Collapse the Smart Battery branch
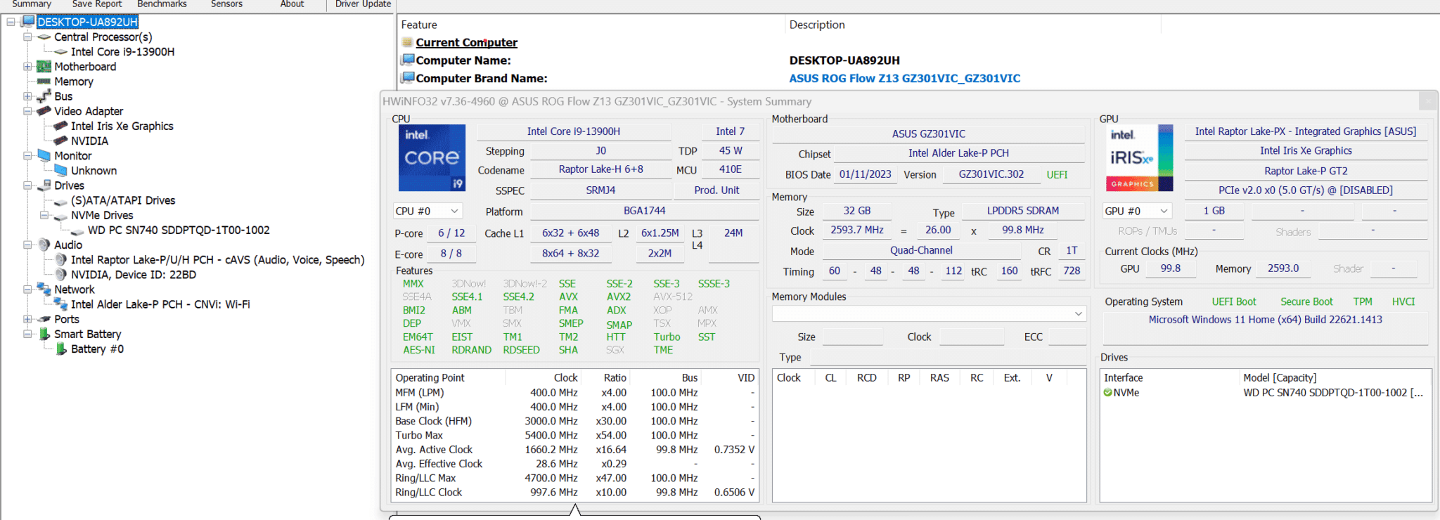Viewport: 1440px width, 520px height. coord(27,334)
